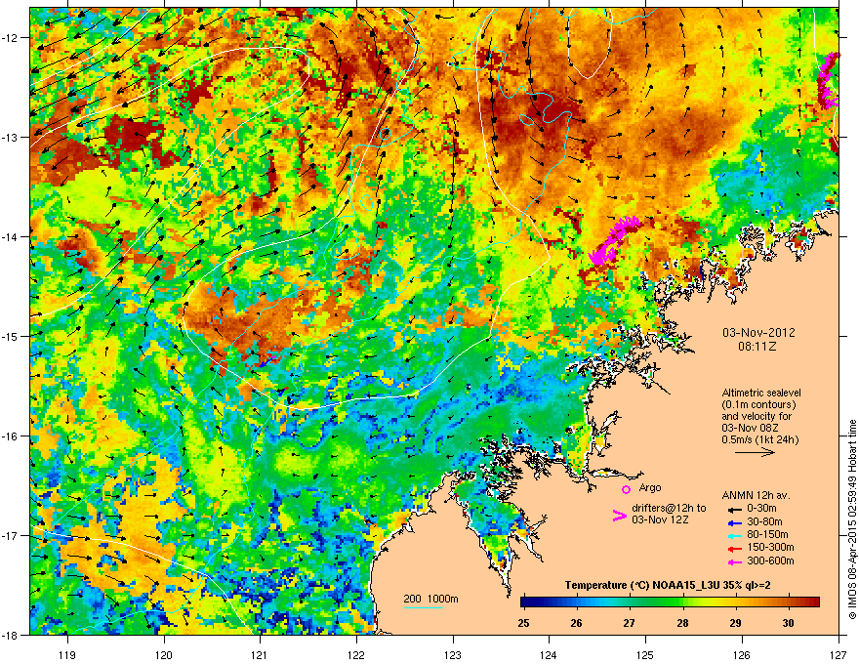Click the cyan bathymetry line under 200 1000m

click(424, 608)
